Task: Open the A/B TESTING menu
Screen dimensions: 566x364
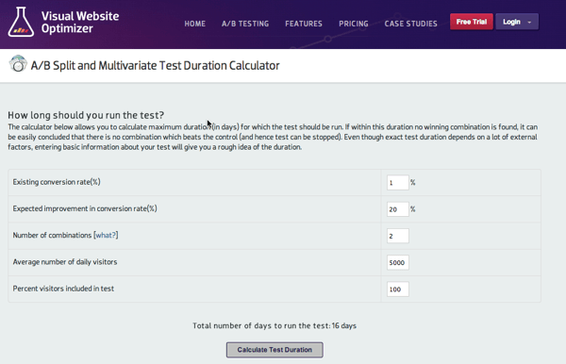Action: click(x=245, y=24)
